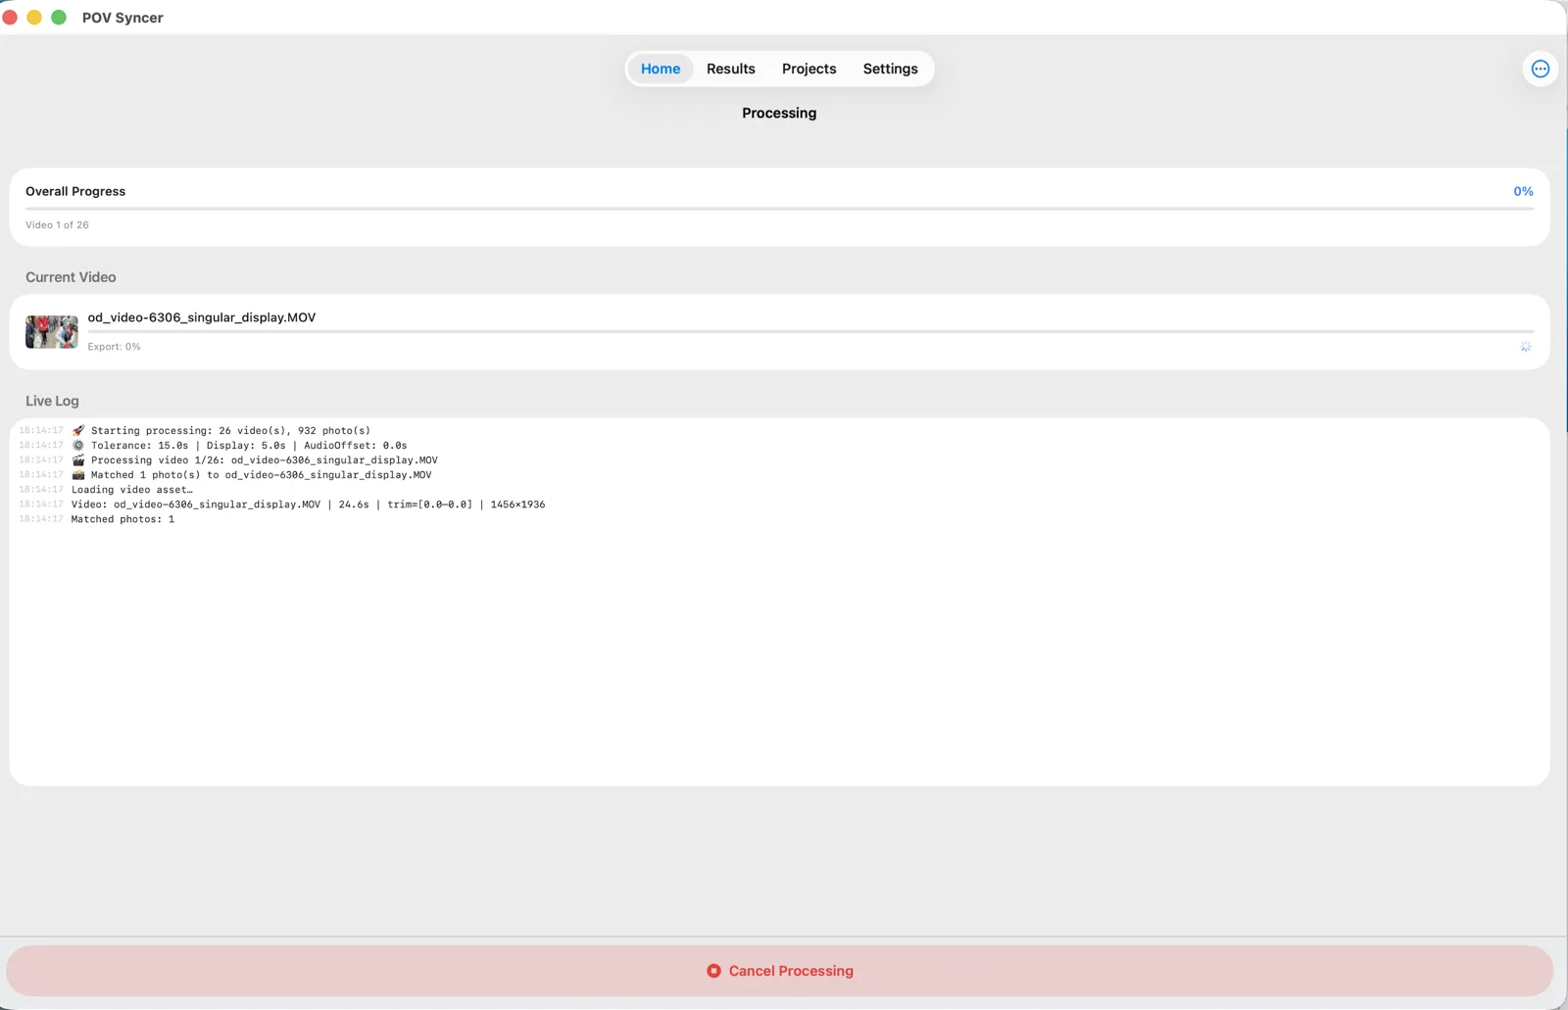
Task: Click the current video thumbnail
Action: coord(52,332)
